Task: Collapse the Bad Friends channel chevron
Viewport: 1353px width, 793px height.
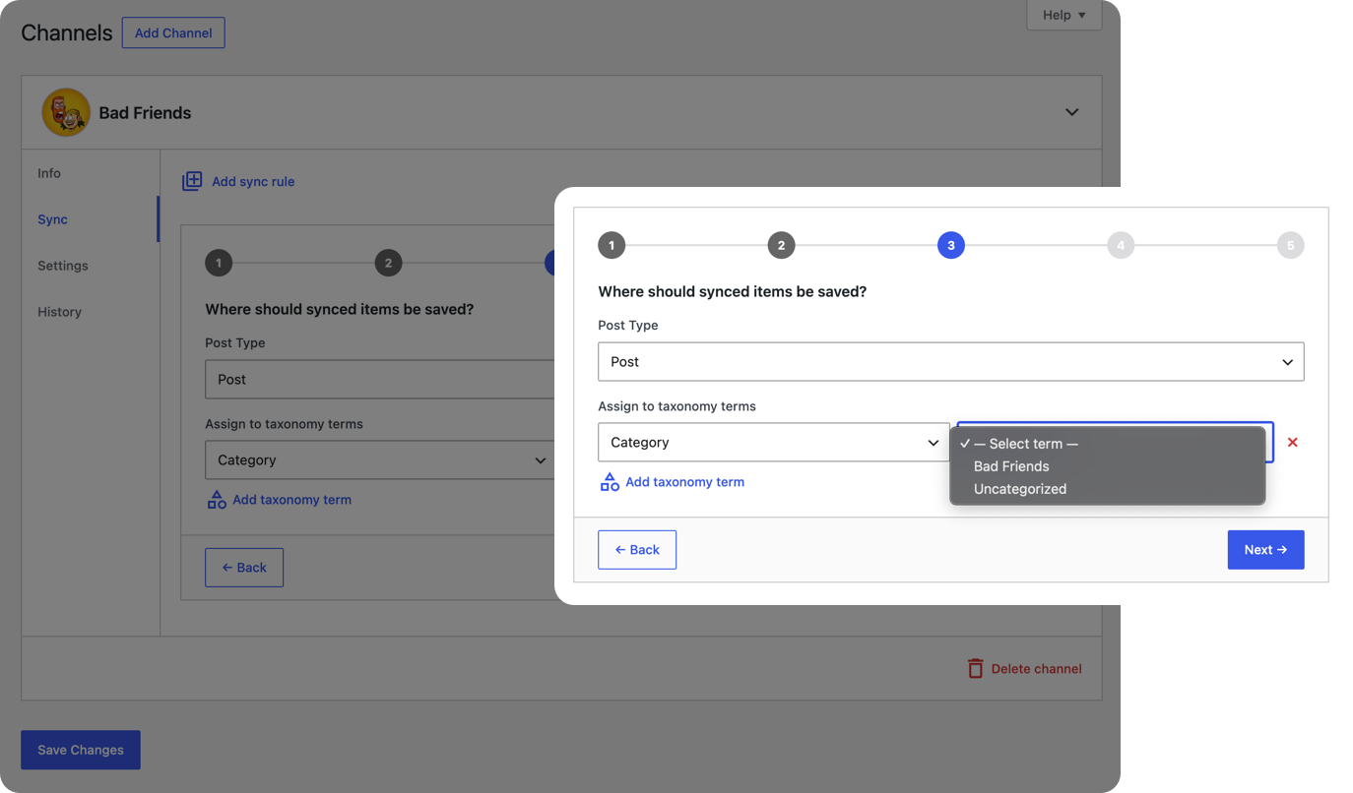Action: point(1072,112)
